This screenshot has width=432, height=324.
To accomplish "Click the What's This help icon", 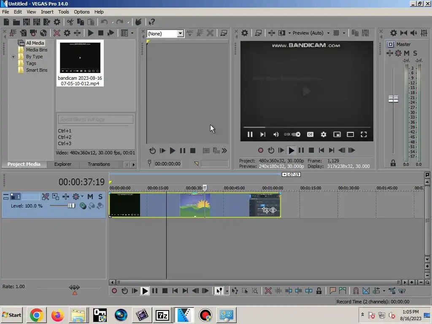I will (151, 22).
